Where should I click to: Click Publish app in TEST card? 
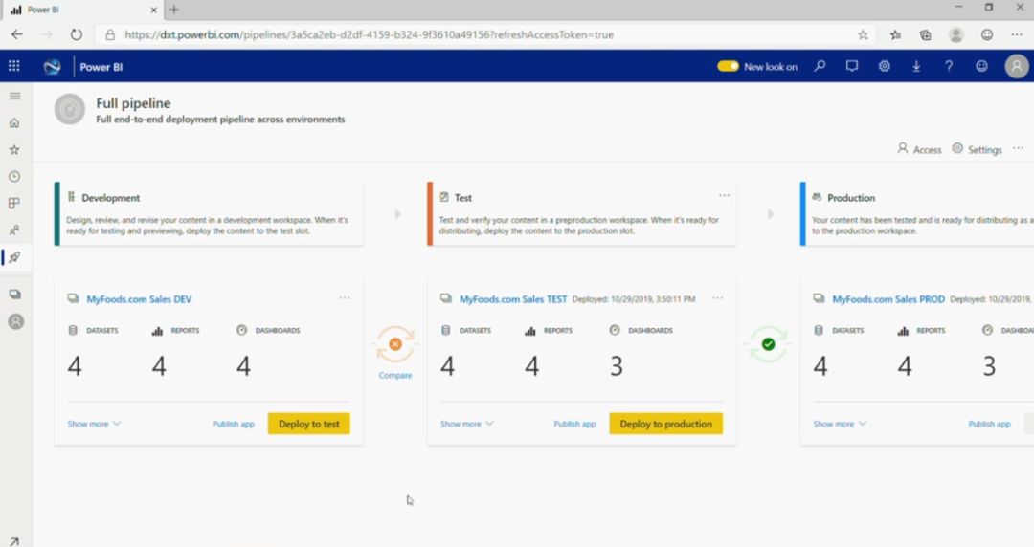574,424
